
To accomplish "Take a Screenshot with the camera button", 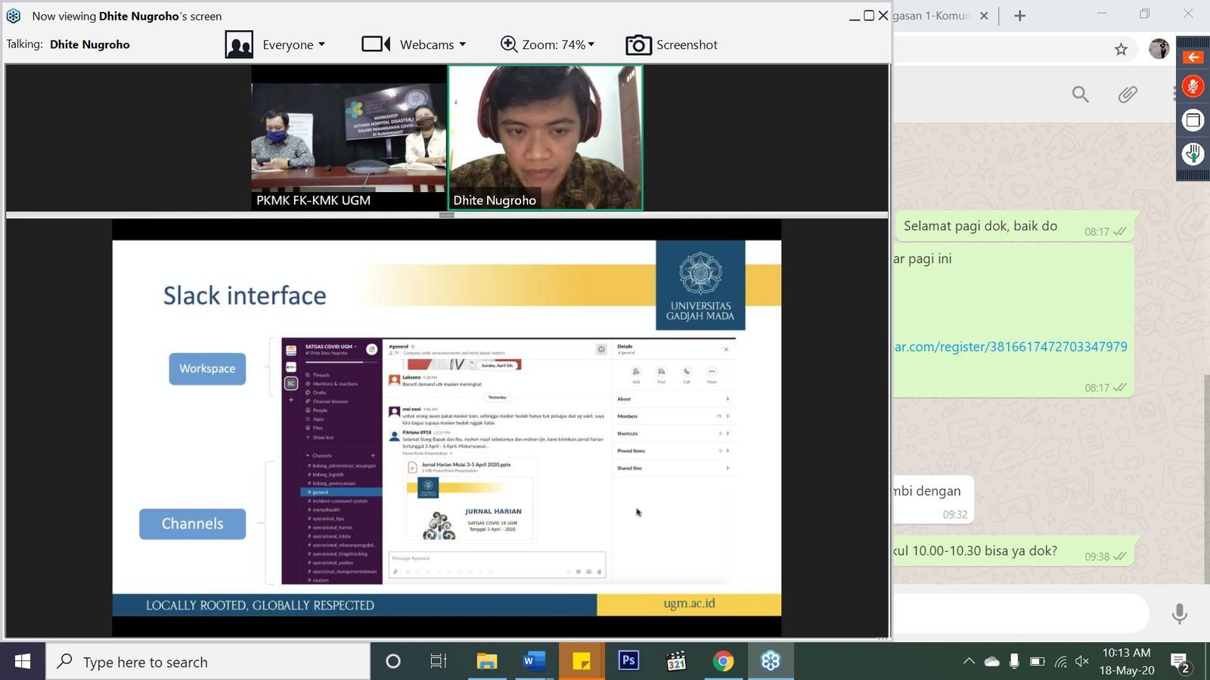I will tap(672, 45).
